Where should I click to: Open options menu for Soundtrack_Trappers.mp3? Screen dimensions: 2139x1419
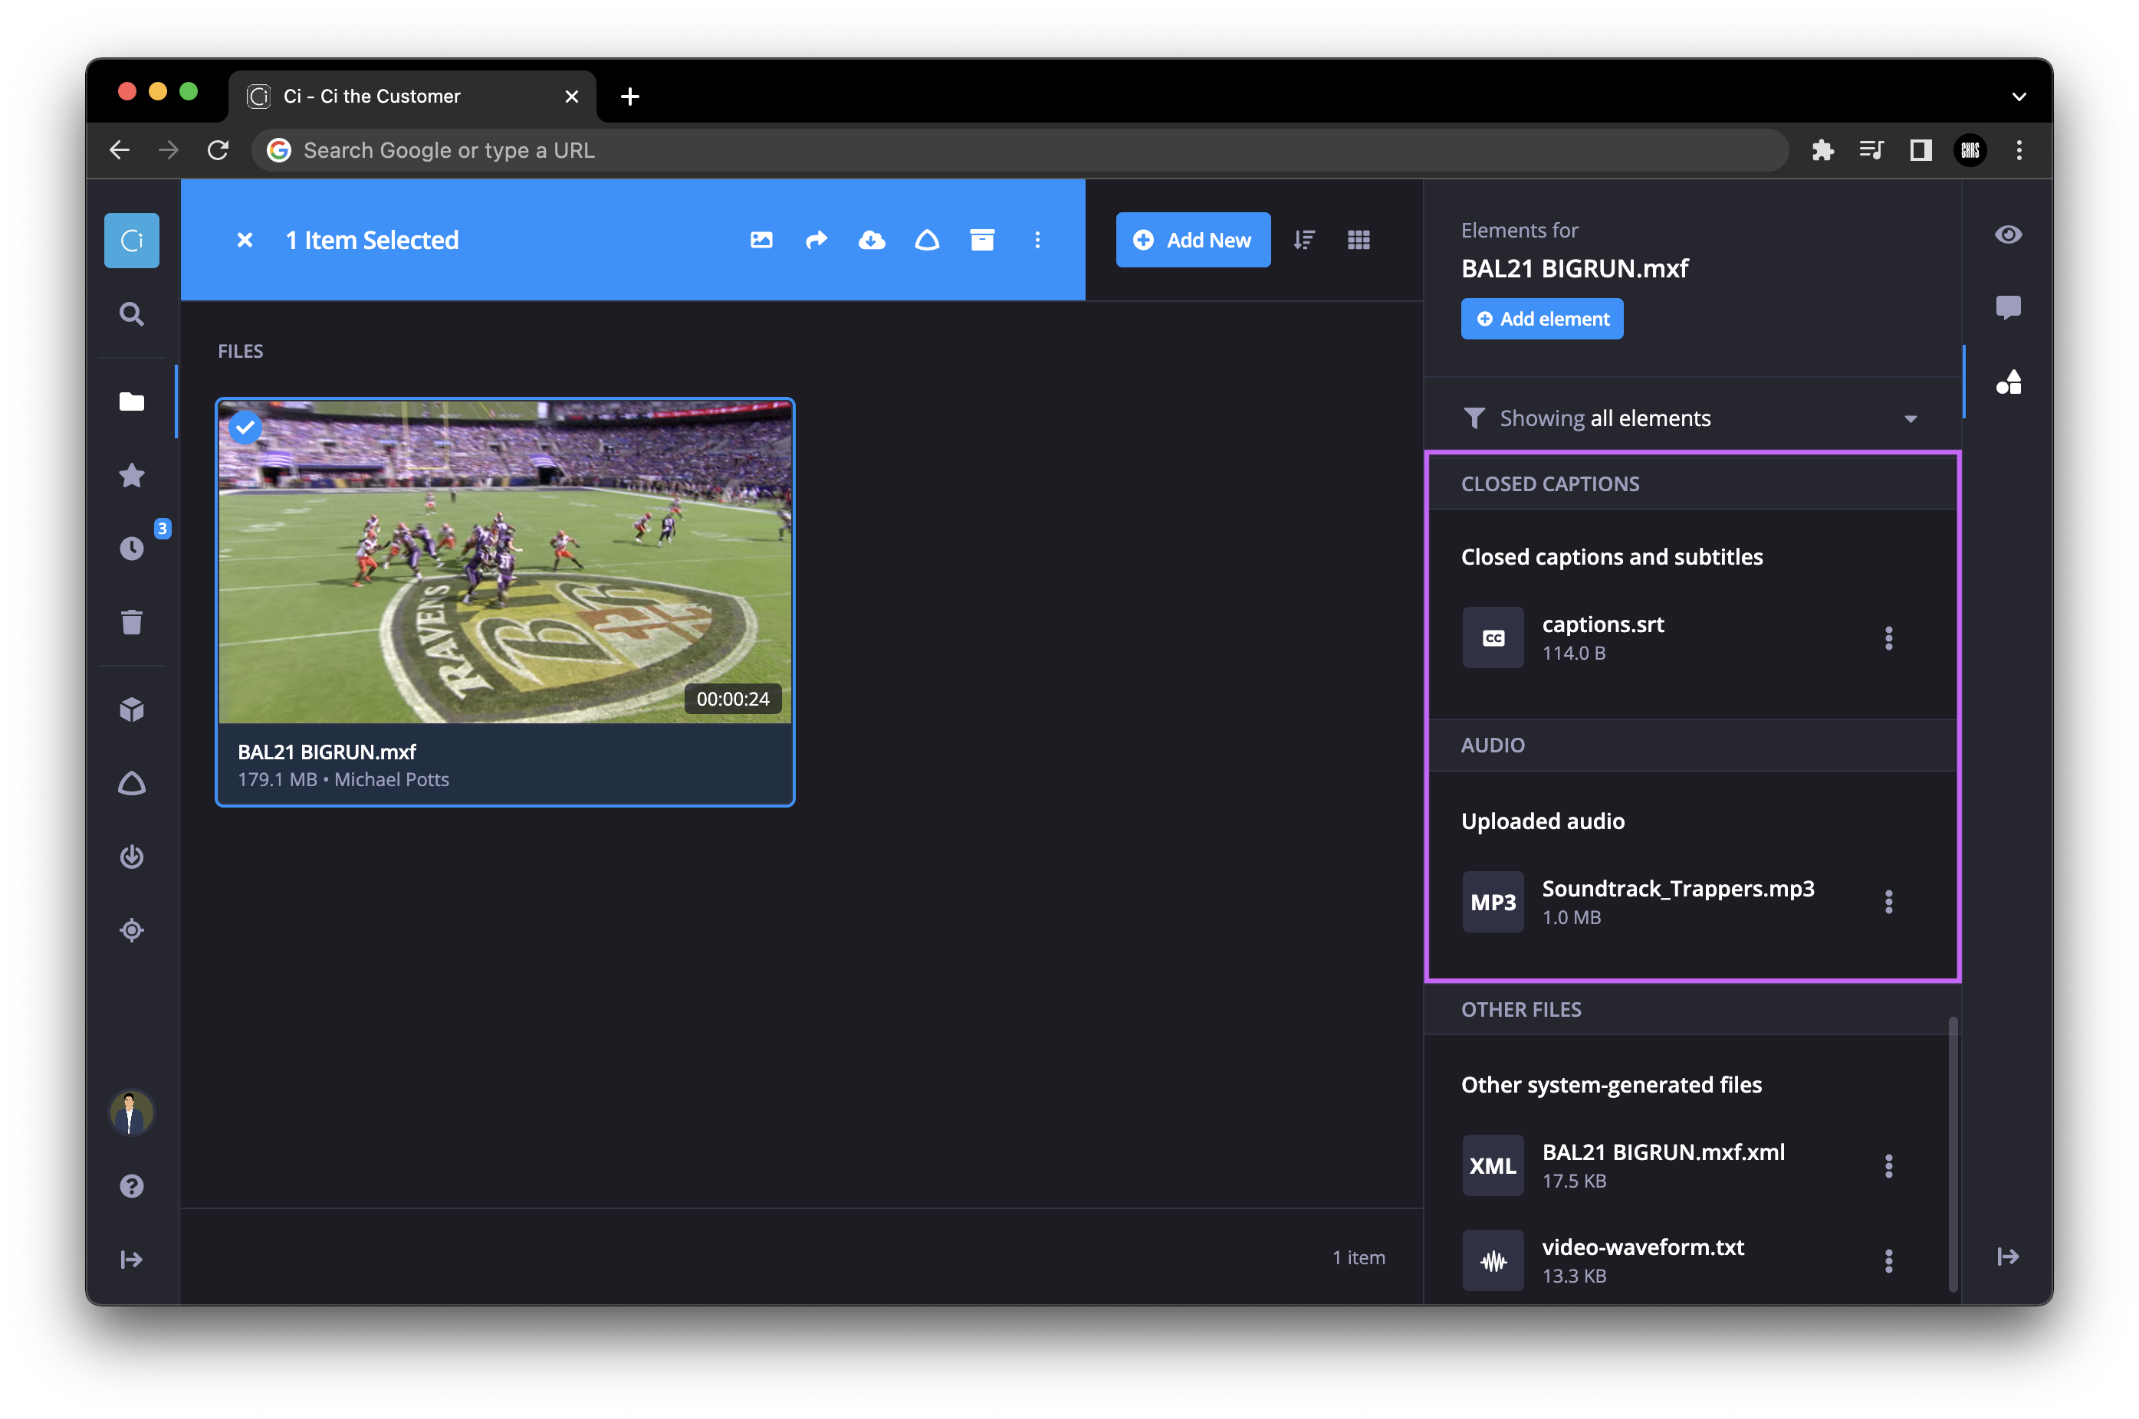click(1888, 901)
